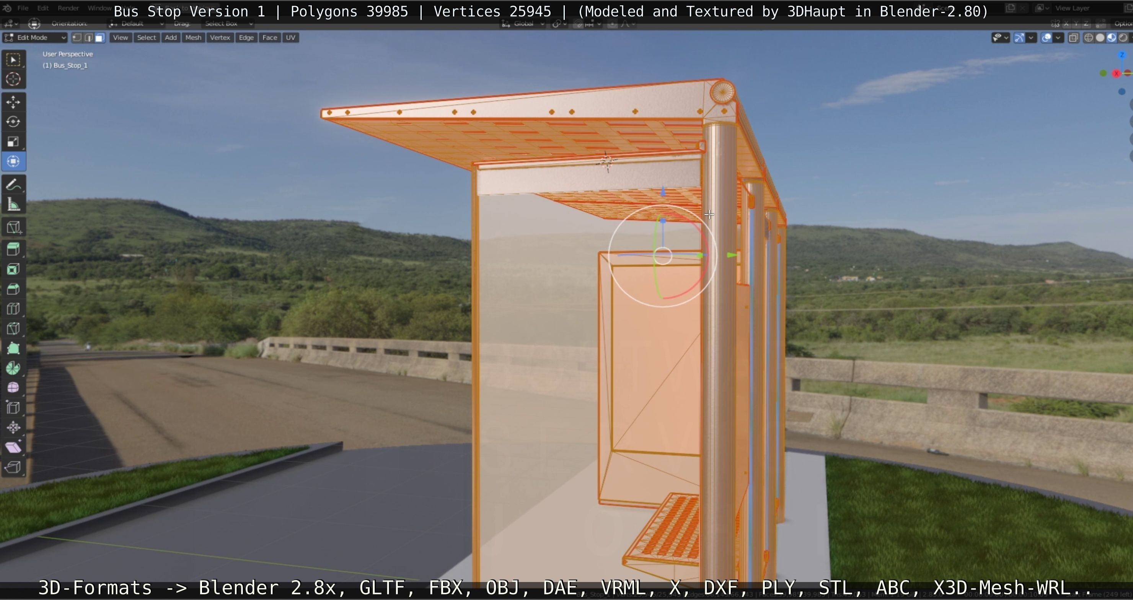This screenshot has width=1133, height=600.
Task: Activate the Loop Cut tool
Action: coord(13,309)
